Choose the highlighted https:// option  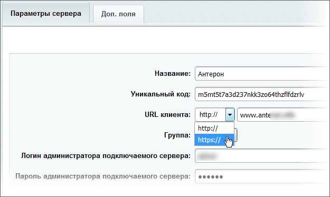(x=214, y=140)
